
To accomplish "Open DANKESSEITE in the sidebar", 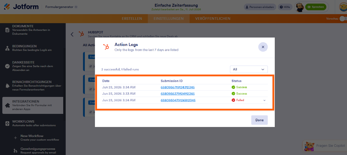I will click(33, 66).
